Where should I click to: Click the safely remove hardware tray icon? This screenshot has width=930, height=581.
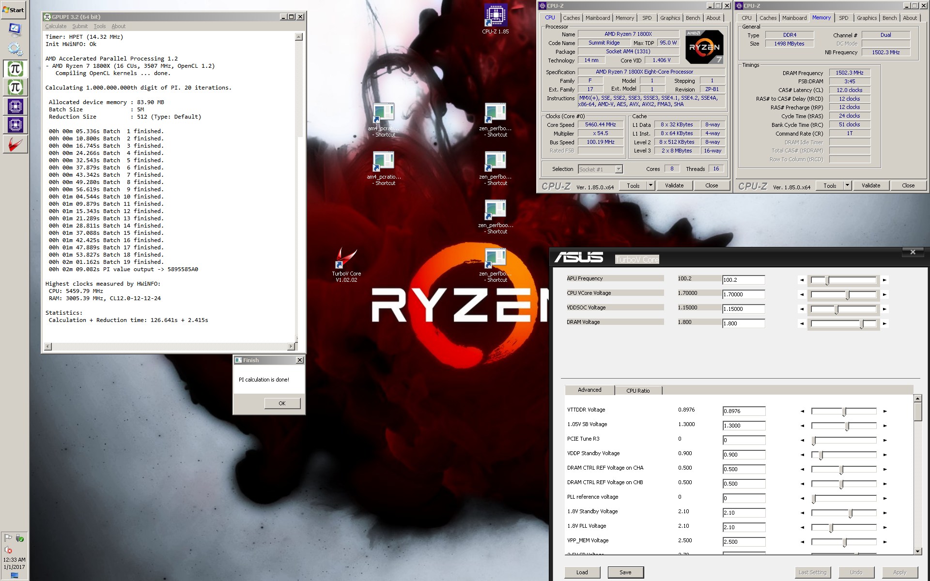[20, 538]
